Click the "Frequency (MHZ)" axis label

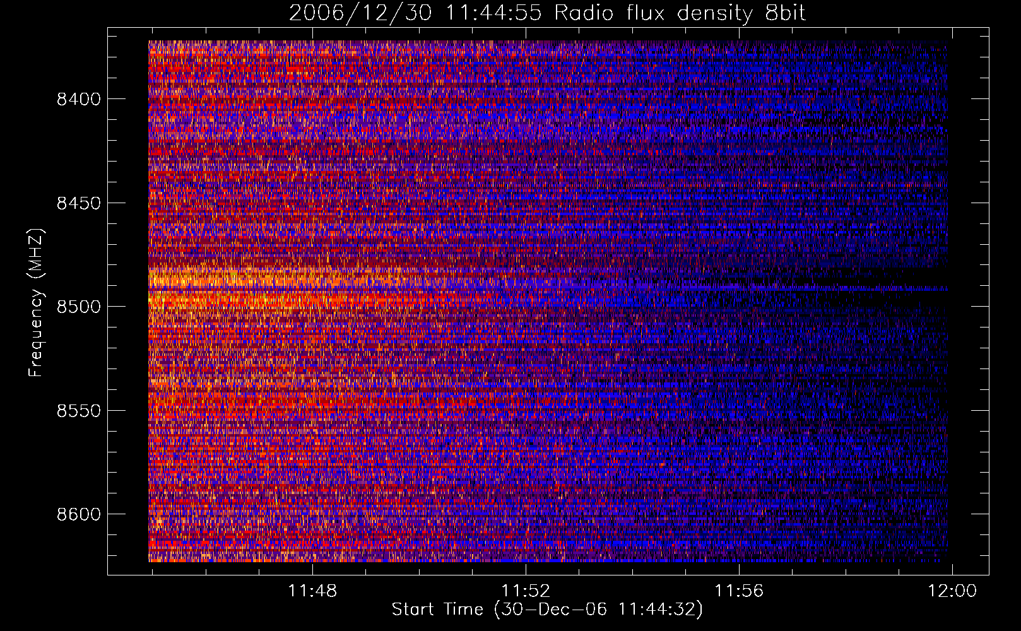[37, 304]
